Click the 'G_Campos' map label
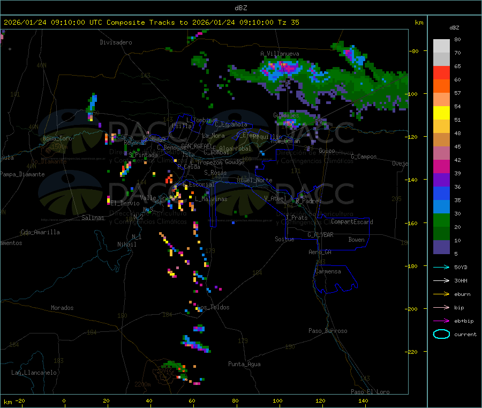This screenshot has height=408, width=482. pyautogui.click(x=364, y=157)
